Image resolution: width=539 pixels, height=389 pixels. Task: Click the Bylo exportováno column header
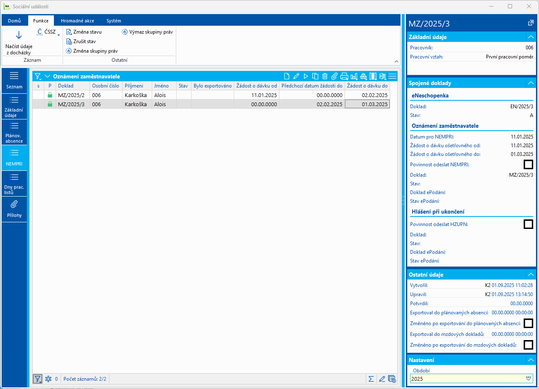coord(213,86)
